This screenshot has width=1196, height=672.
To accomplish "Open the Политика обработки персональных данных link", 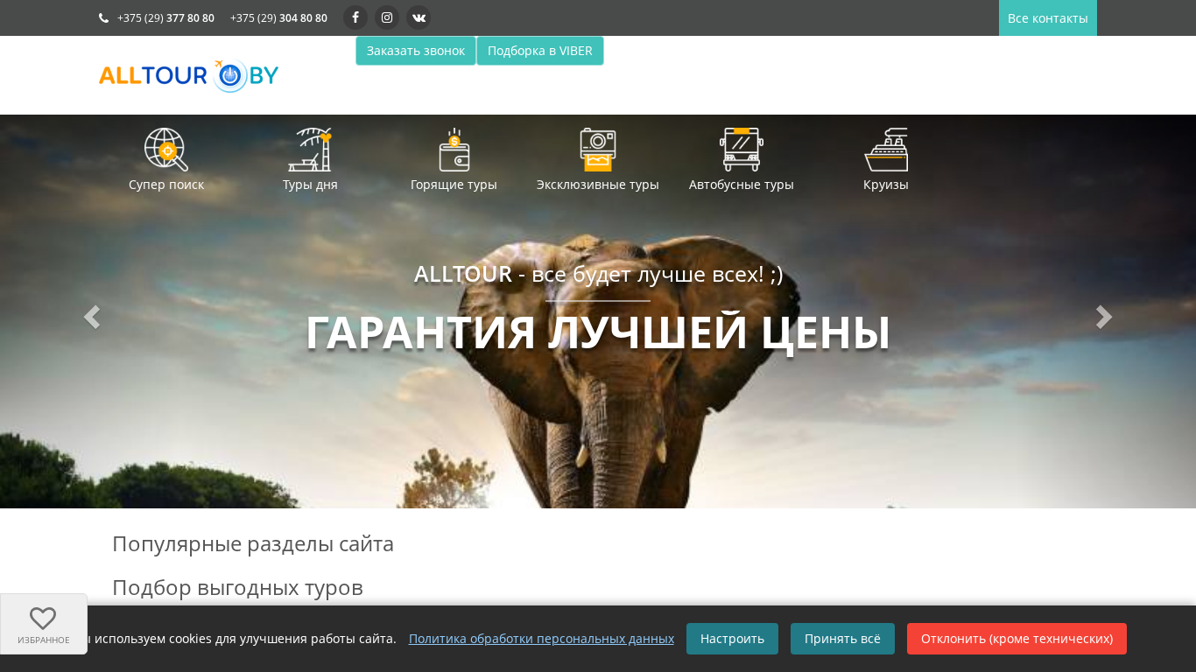I will pyautogui.click(x=541, y=639).
